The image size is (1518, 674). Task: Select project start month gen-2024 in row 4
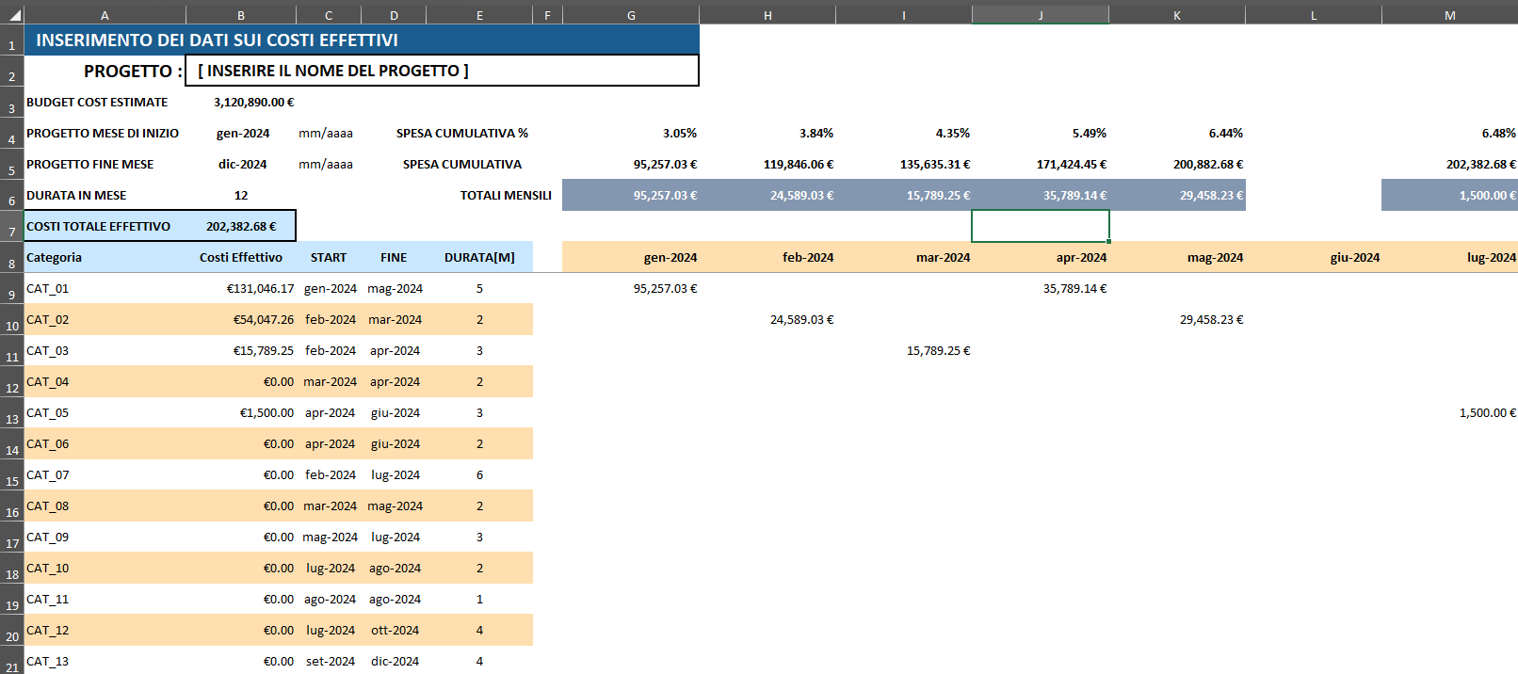pyautogui.click(x=243, y=133)
